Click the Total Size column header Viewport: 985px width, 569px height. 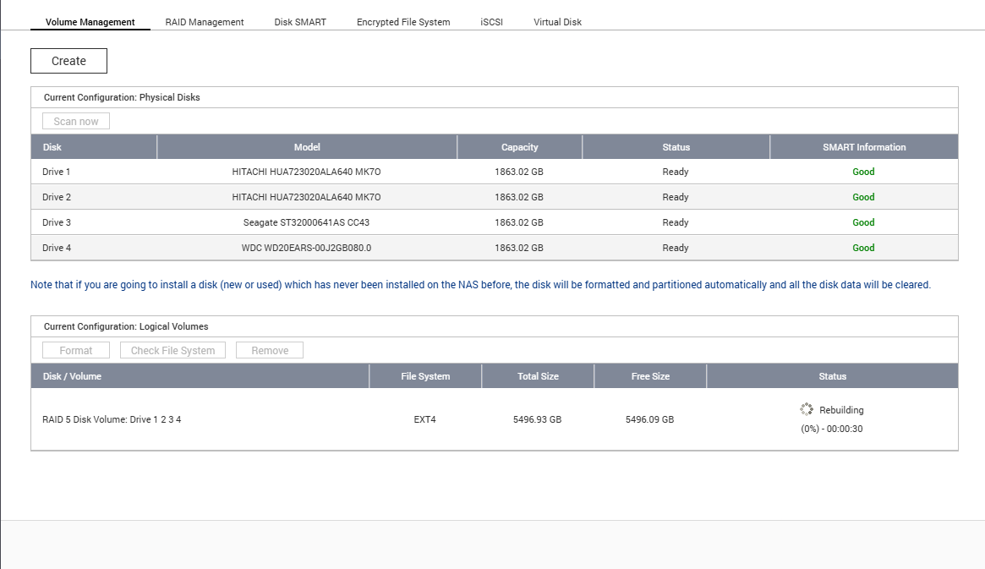(538, 376)
